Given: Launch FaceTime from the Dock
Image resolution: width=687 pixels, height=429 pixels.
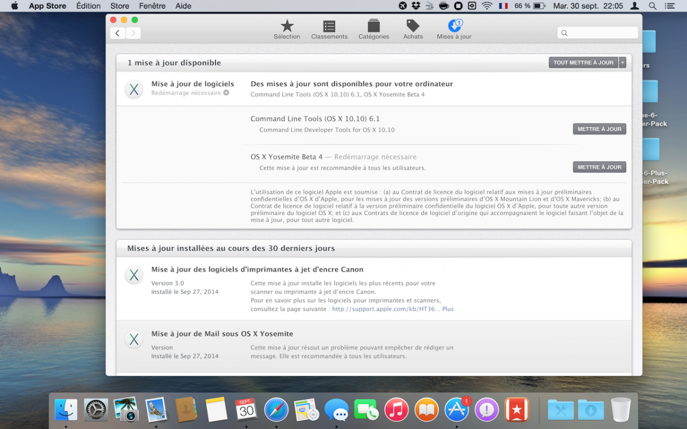Looking at the screenshot, I should pos(366,410).
